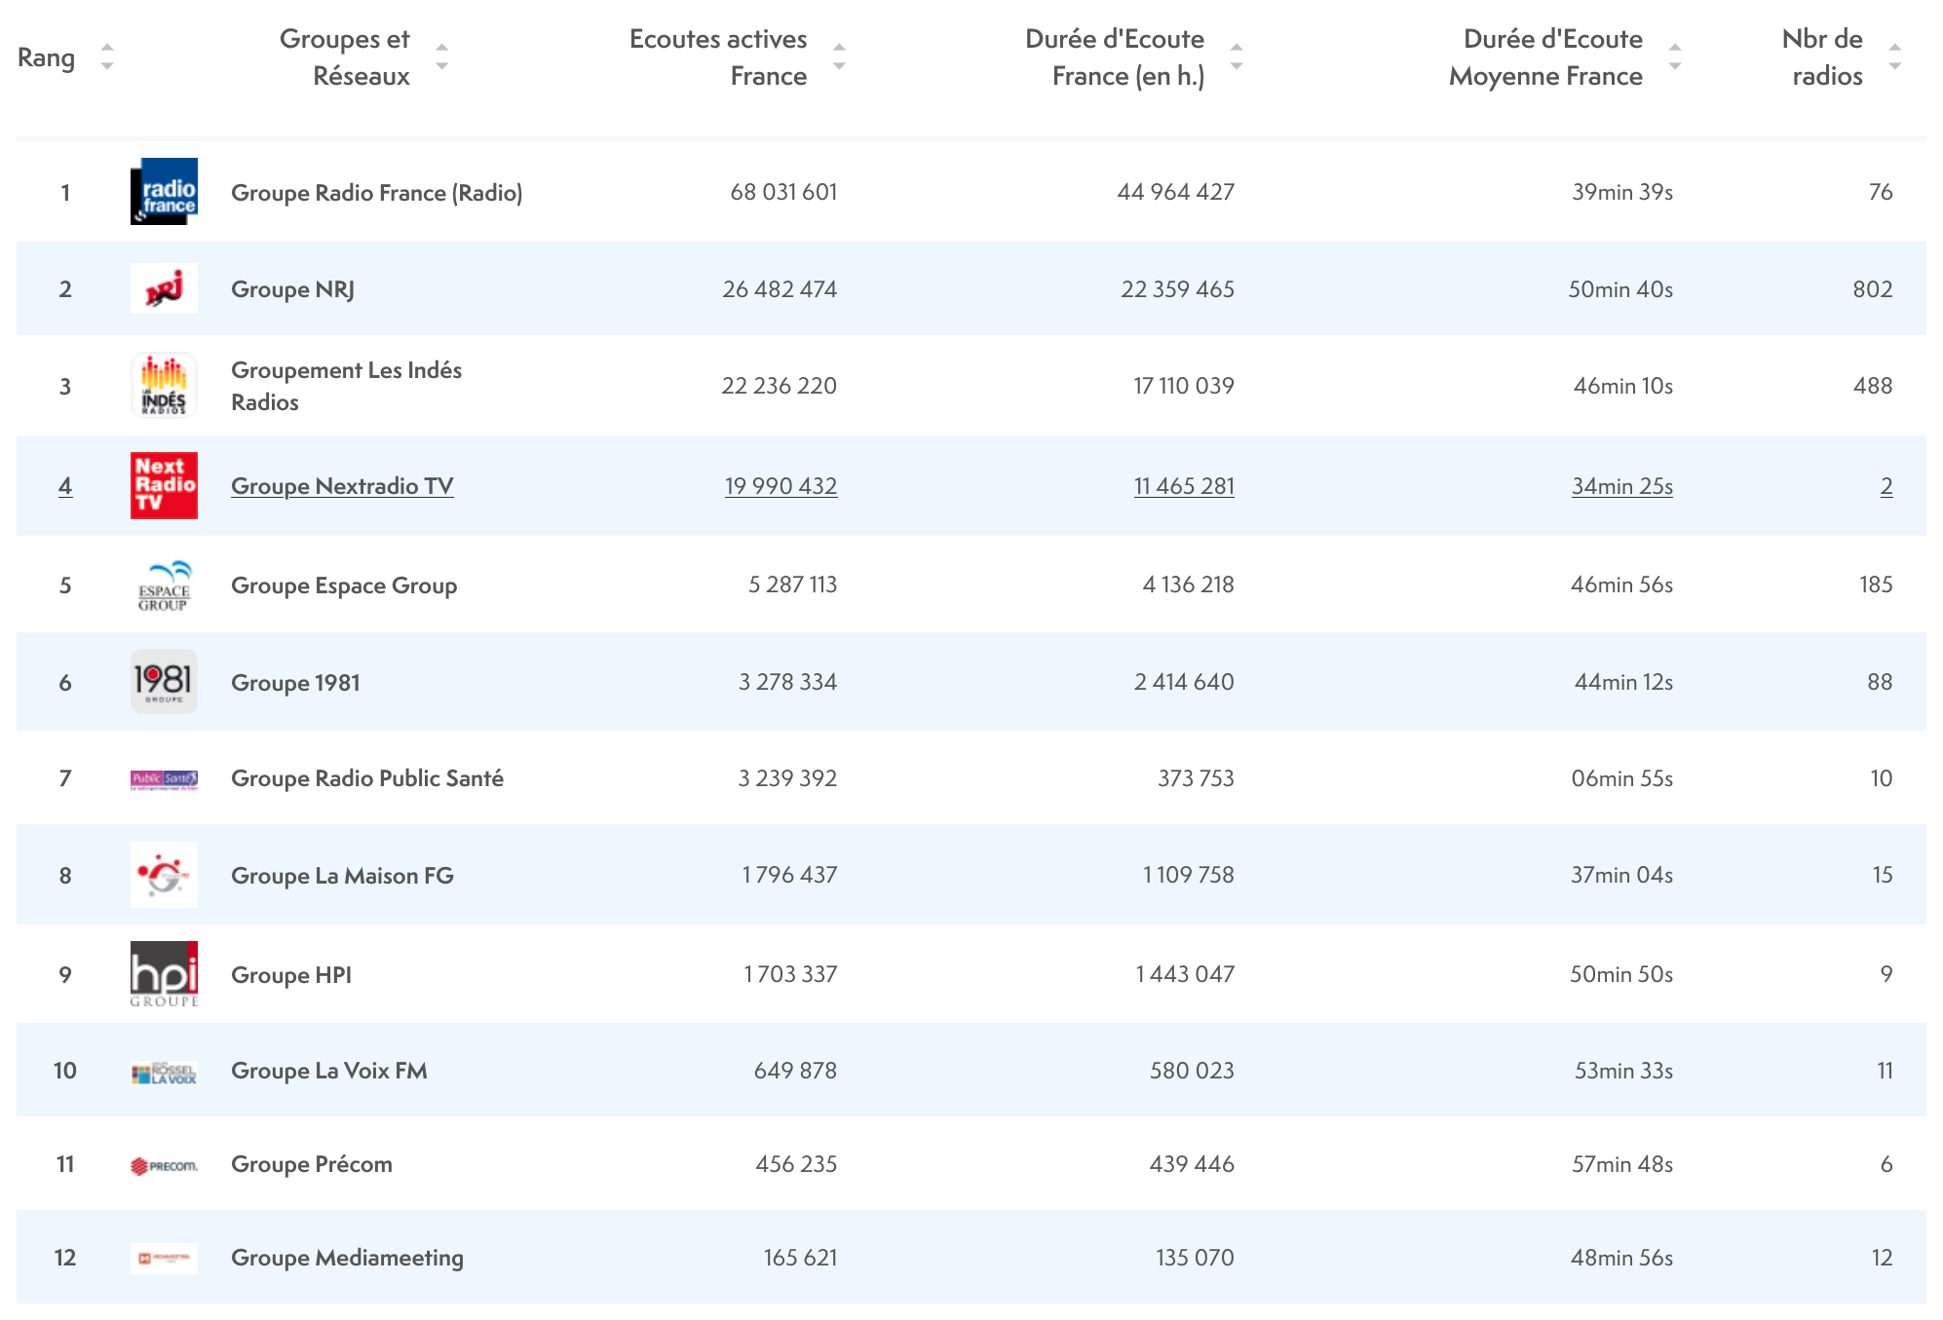Click the Radio France logo icon

click(x=164, y=192)
